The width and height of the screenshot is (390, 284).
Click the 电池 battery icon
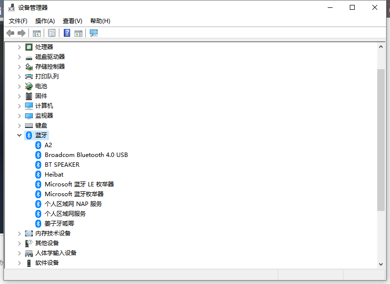click(29, 86)
